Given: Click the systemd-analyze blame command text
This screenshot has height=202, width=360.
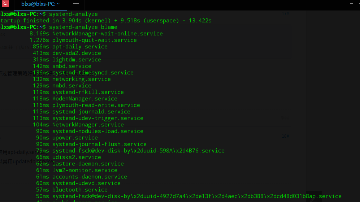Looking at the screenshot, I should point(83,27).
